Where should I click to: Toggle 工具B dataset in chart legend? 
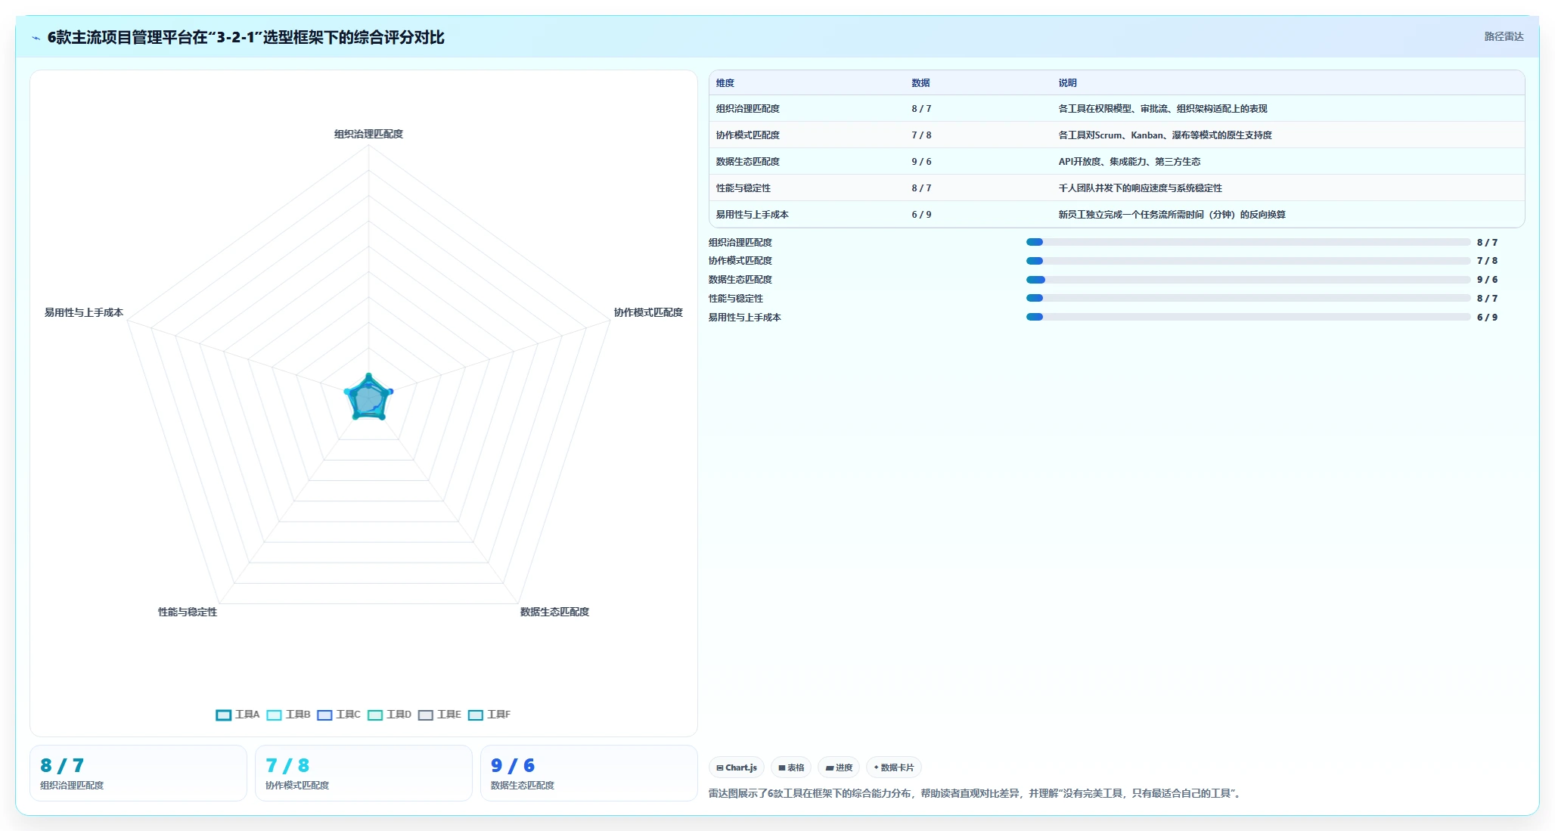288,715
